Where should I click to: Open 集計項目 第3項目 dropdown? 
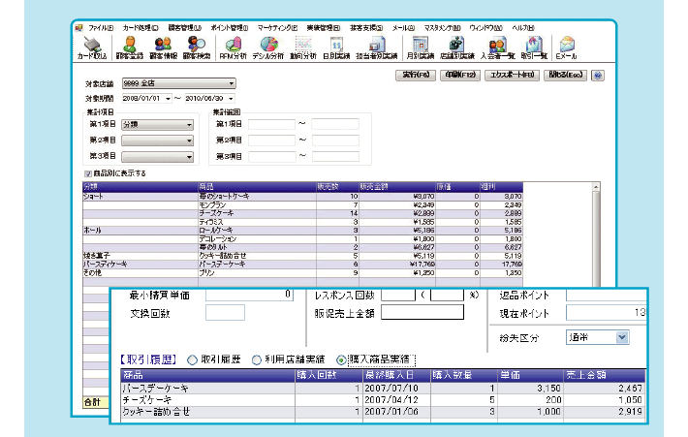click(158, 157)
